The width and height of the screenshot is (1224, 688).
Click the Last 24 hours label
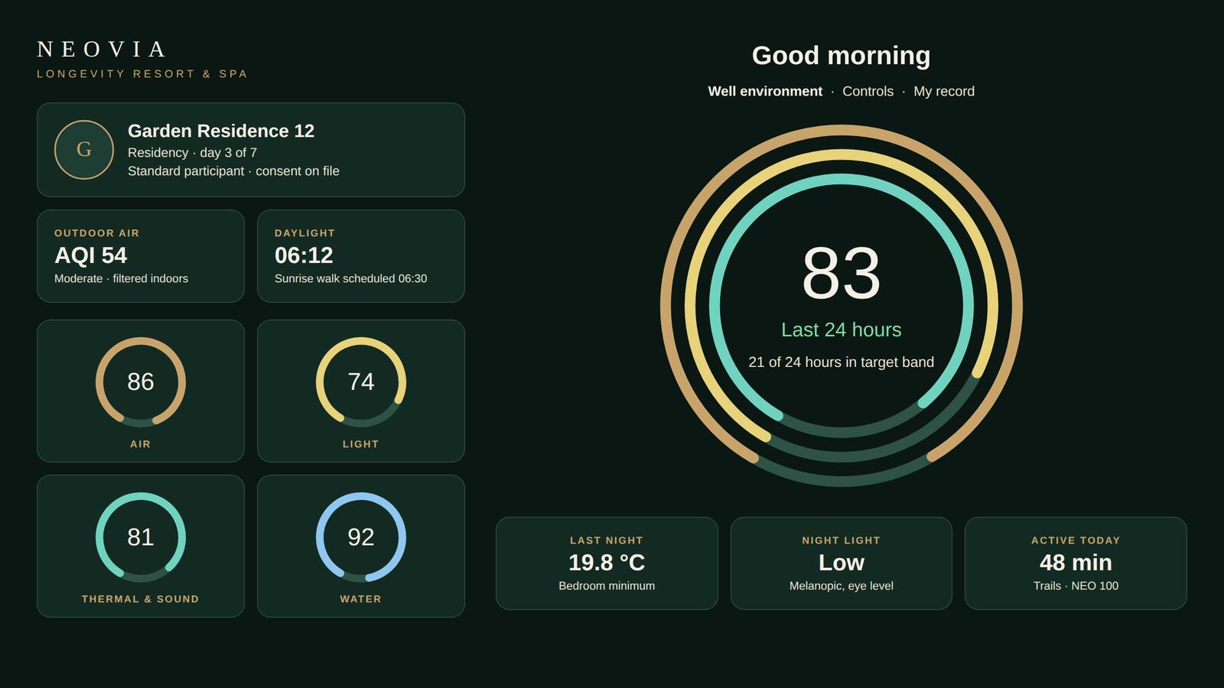[x=841, y=329]
